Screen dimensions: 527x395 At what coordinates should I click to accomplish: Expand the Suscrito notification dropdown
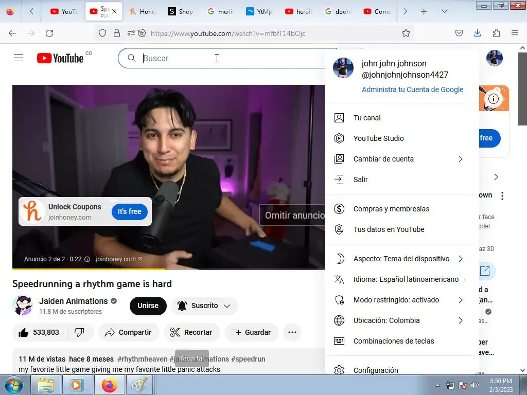click(x=204, y=306)
